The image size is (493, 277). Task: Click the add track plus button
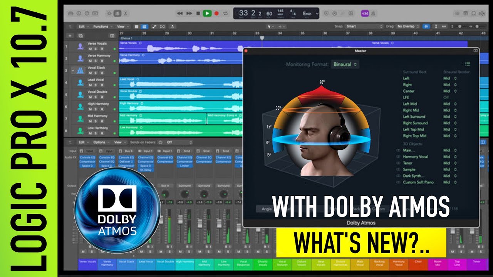(70, 35)
